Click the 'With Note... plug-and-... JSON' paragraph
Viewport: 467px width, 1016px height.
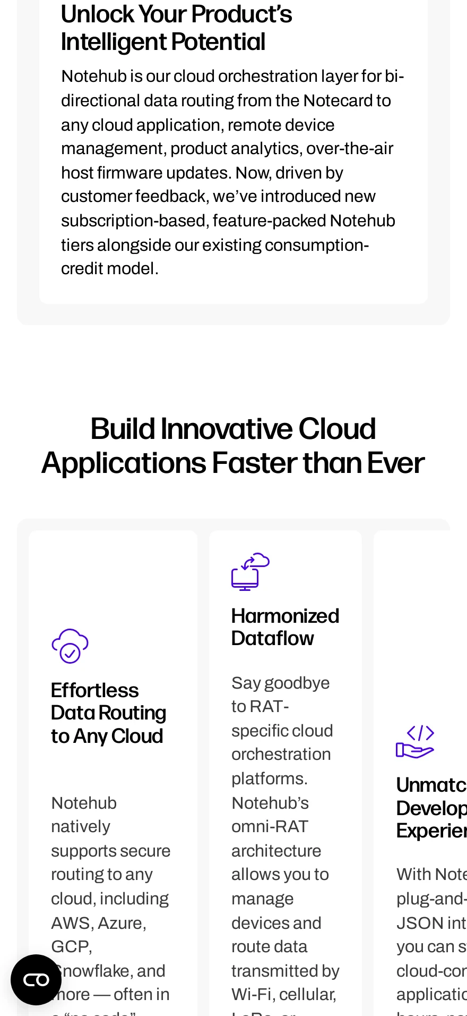(x=431, y=941)
